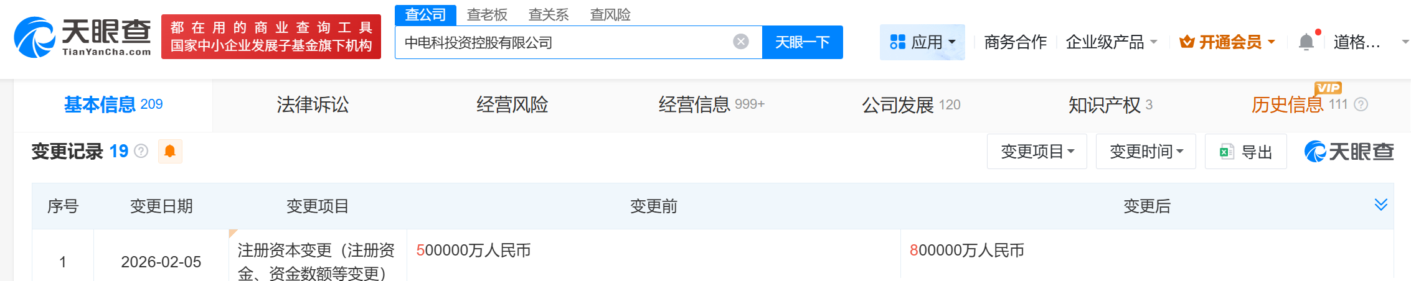Export records with 导出 button

coord(1245,152)
